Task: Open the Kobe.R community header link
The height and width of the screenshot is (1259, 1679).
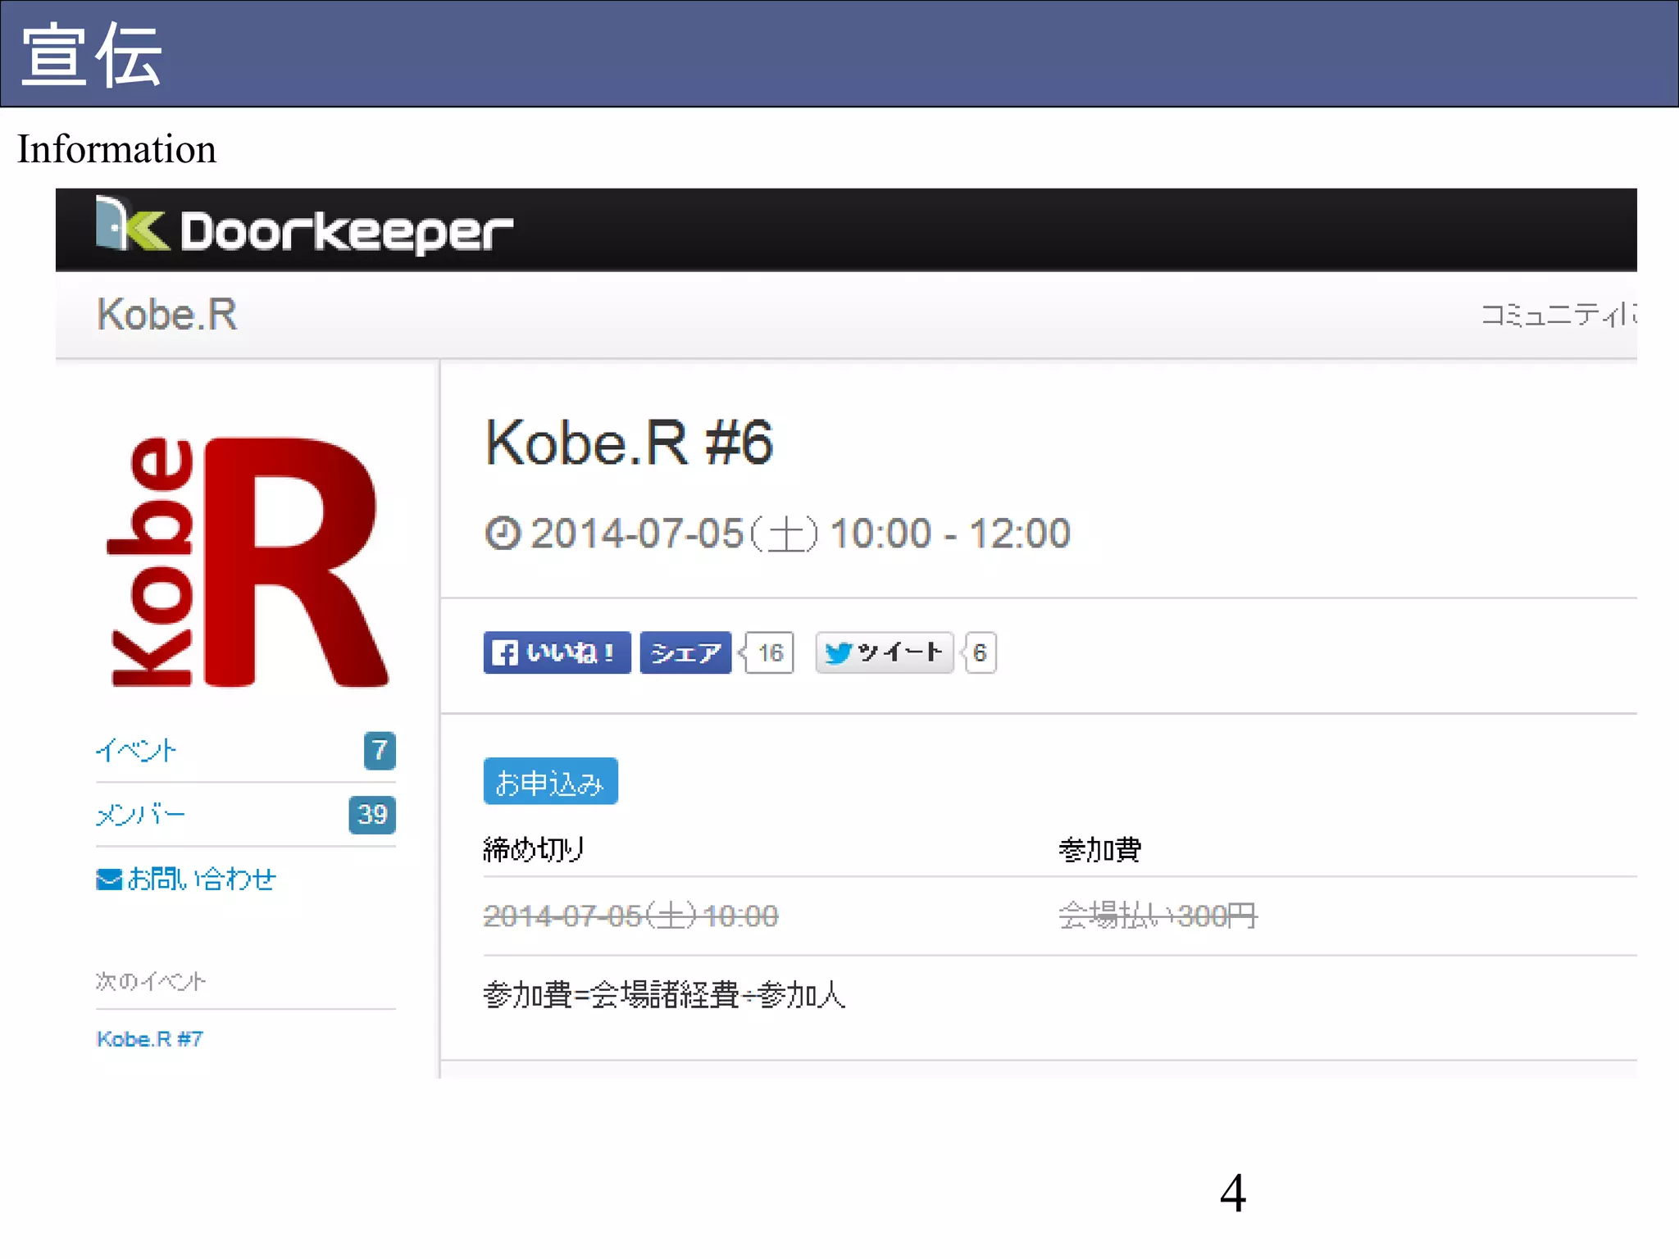Action: click(167, 315)
